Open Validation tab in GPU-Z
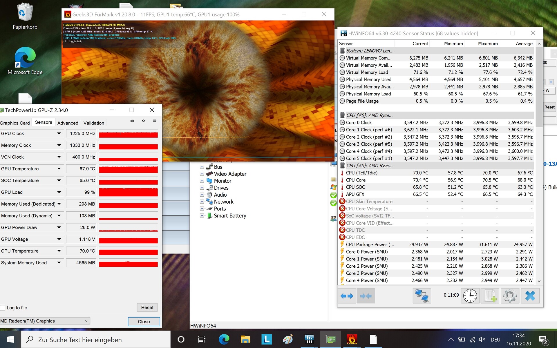The height and width of the screenshot is (348, 557). [94, 123]
